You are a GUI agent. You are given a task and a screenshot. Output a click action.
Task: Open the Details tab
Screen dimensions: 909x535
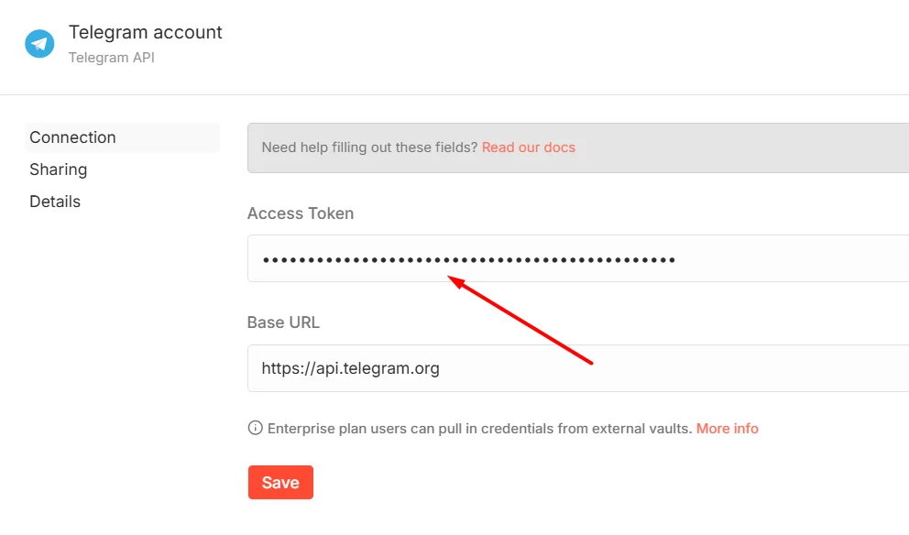pyautogui.click(x=55, y=202)
